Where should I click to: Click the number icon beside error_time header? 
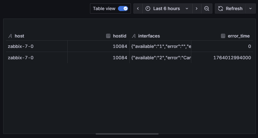pyautogui.click(x=223, y=36)
